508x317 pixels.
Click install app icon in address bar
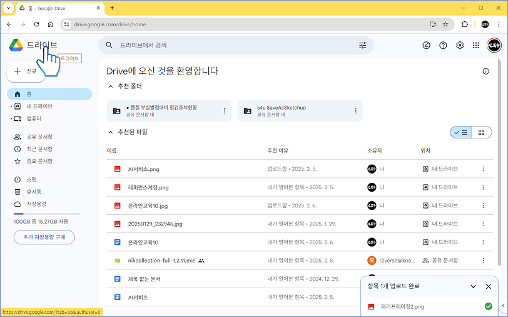[x=433, y=24]
